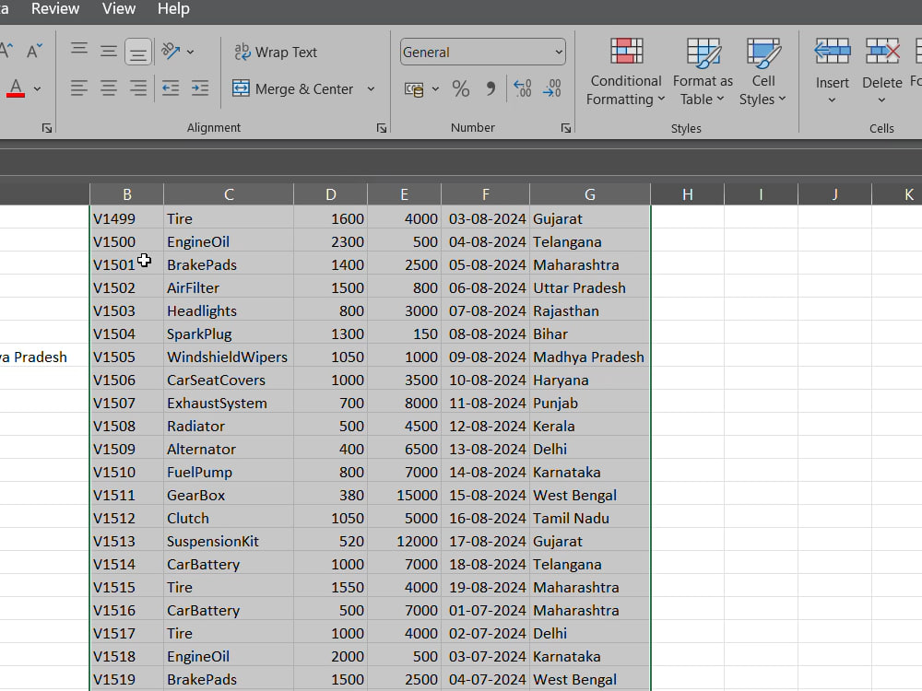Click cell containing SuspensionKit
Viewport: 922px width, 691px height.
pyautogui.click(x=229, y=541)
